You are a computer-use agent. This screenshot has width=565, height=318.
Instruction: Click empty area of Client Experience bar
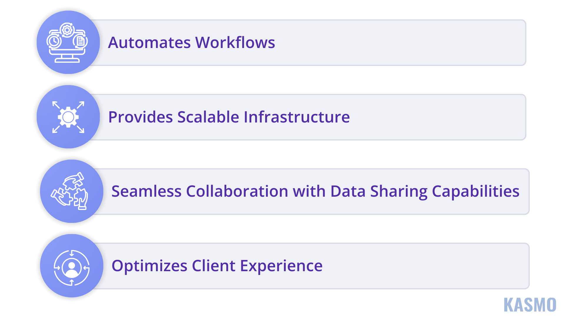[427, 266]
